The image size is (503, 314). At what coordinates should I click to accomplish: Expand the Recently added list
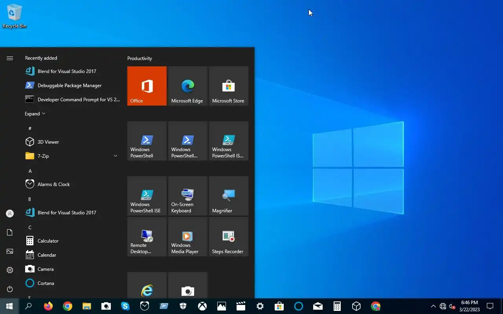point(35,114)
